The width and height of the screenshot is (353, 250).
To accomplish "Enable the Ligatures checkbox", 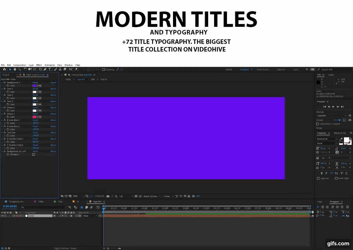I will [x=318, y=178].
